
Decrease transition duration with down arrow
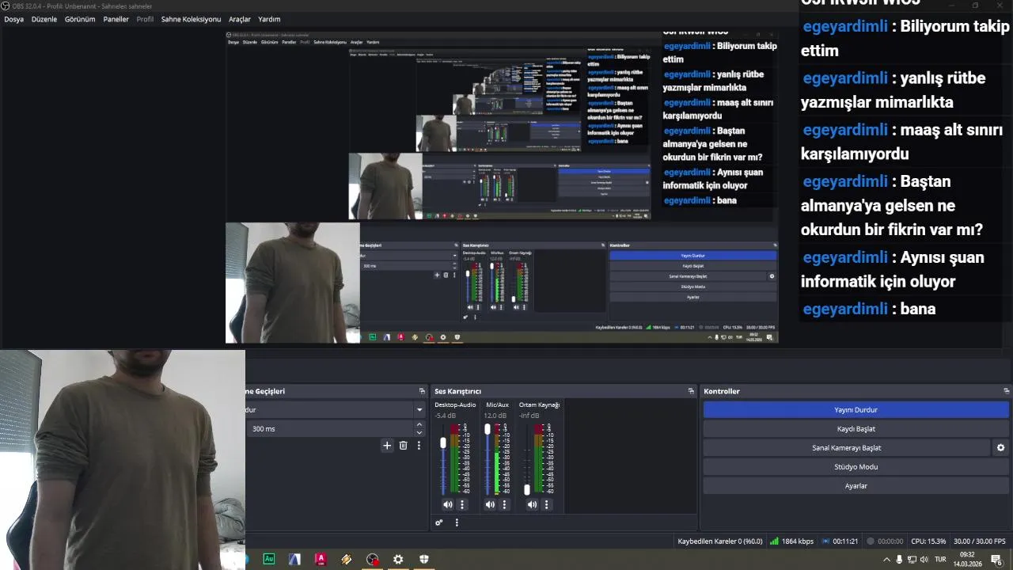click(419, 432)
